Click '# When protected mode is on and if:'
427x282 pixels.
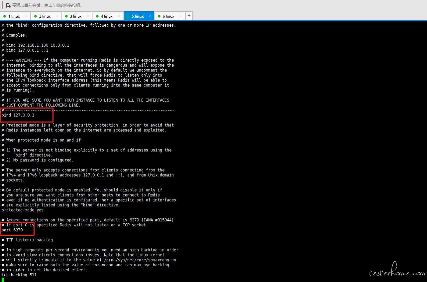[x=42, y=140]
